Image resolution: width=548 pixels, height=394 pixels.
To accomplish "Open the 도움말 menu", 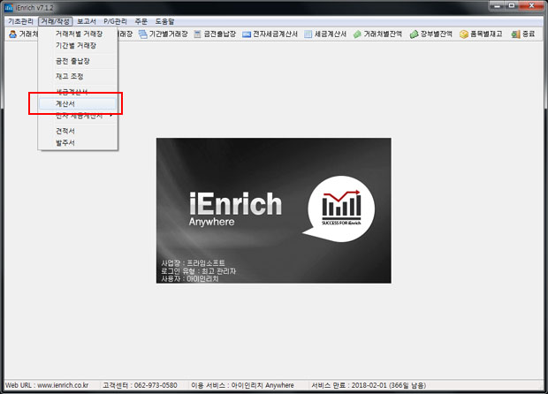I will coord(165,20).
